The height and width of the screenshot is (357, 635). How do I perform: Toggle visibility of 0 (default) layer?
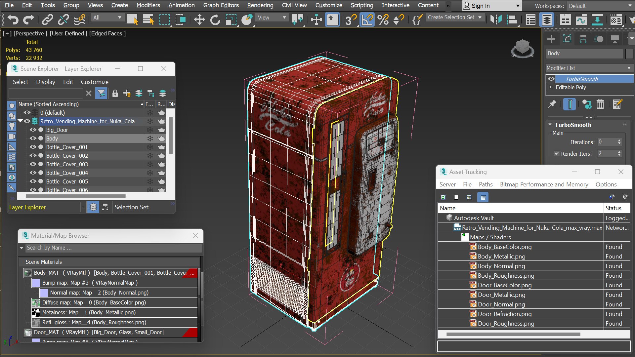(27, 113)
